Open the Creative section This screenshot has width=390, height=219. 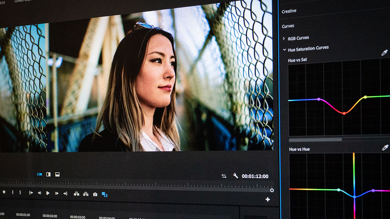(x=289, y=11)
